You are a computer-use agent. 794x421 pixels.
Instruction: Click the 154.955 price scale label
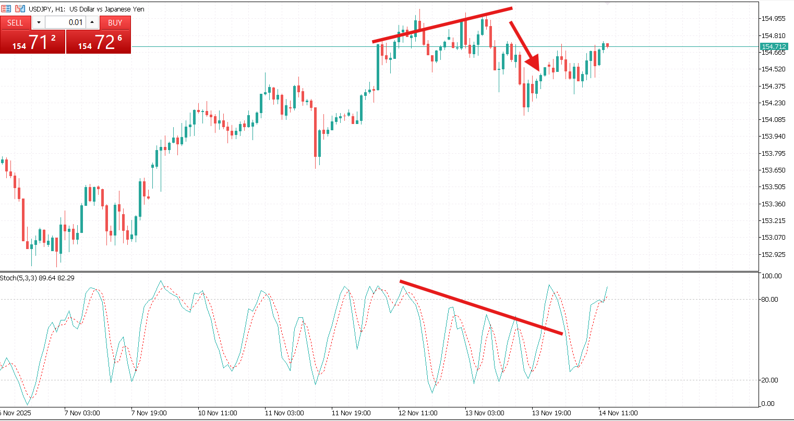point(773,19)
